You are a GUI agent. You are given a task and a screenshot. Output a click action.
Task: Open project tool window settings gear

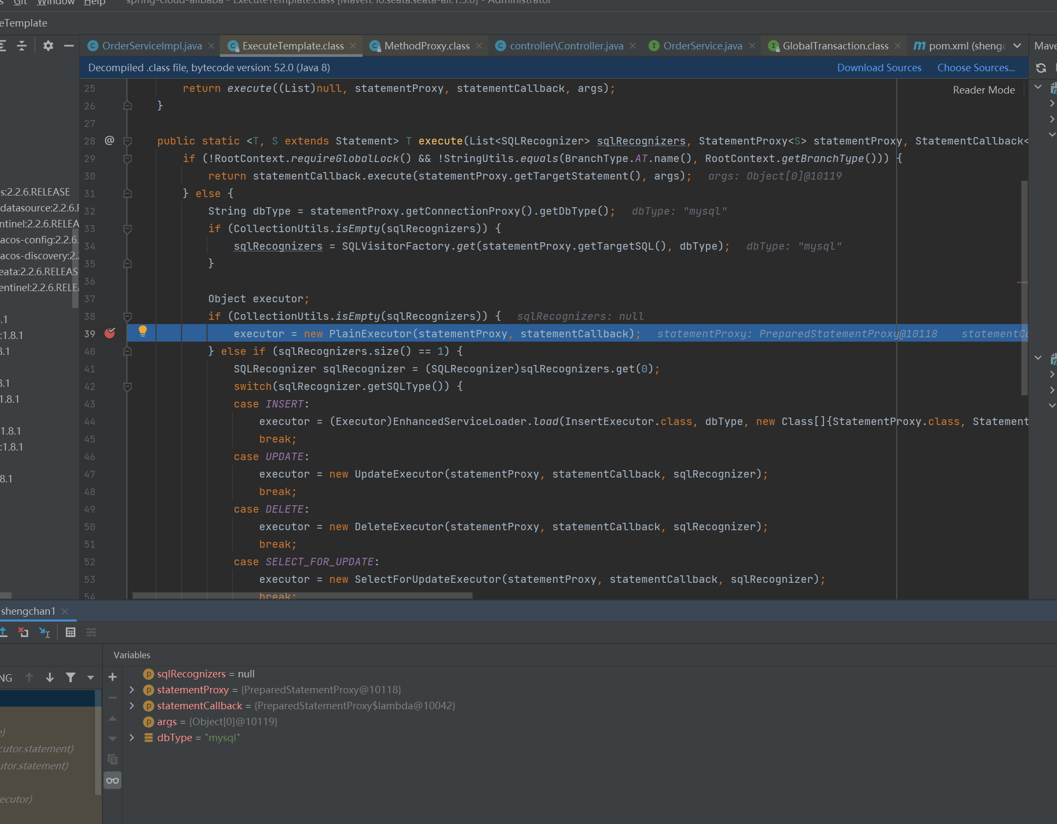pos(48,46)
